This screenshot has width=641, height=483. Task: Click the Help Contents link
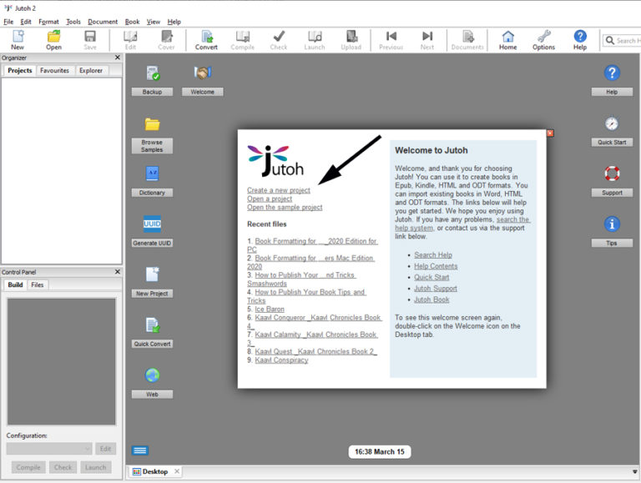coord(436,266)
